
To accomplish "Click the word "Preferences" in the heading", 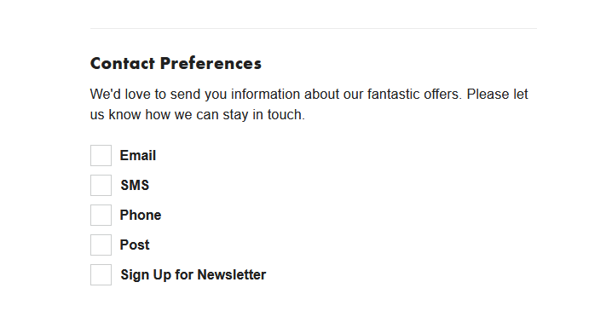I will coord(211,63).
